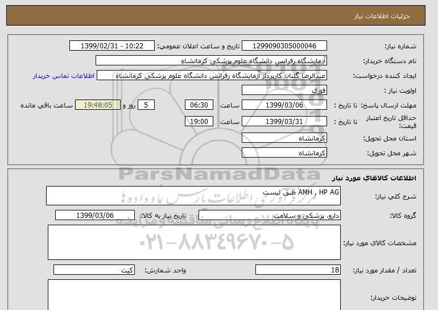Click the توضیحات خریدار text area
The height and width of the screenshot is (310, 438).
pos(194,295)
